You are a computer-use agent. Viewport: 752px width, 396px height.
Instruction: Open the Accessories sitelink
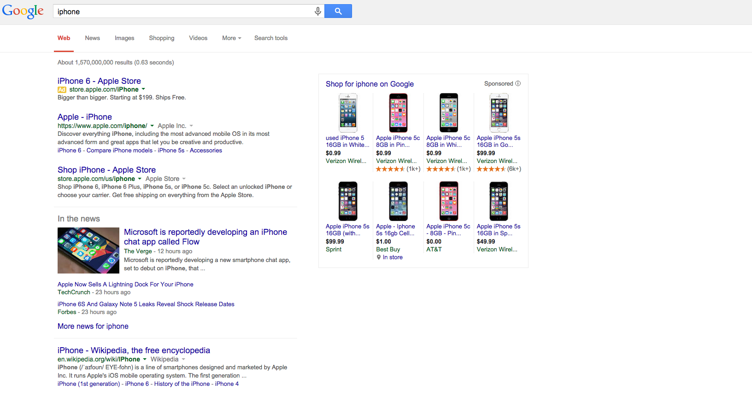[206, 151]
